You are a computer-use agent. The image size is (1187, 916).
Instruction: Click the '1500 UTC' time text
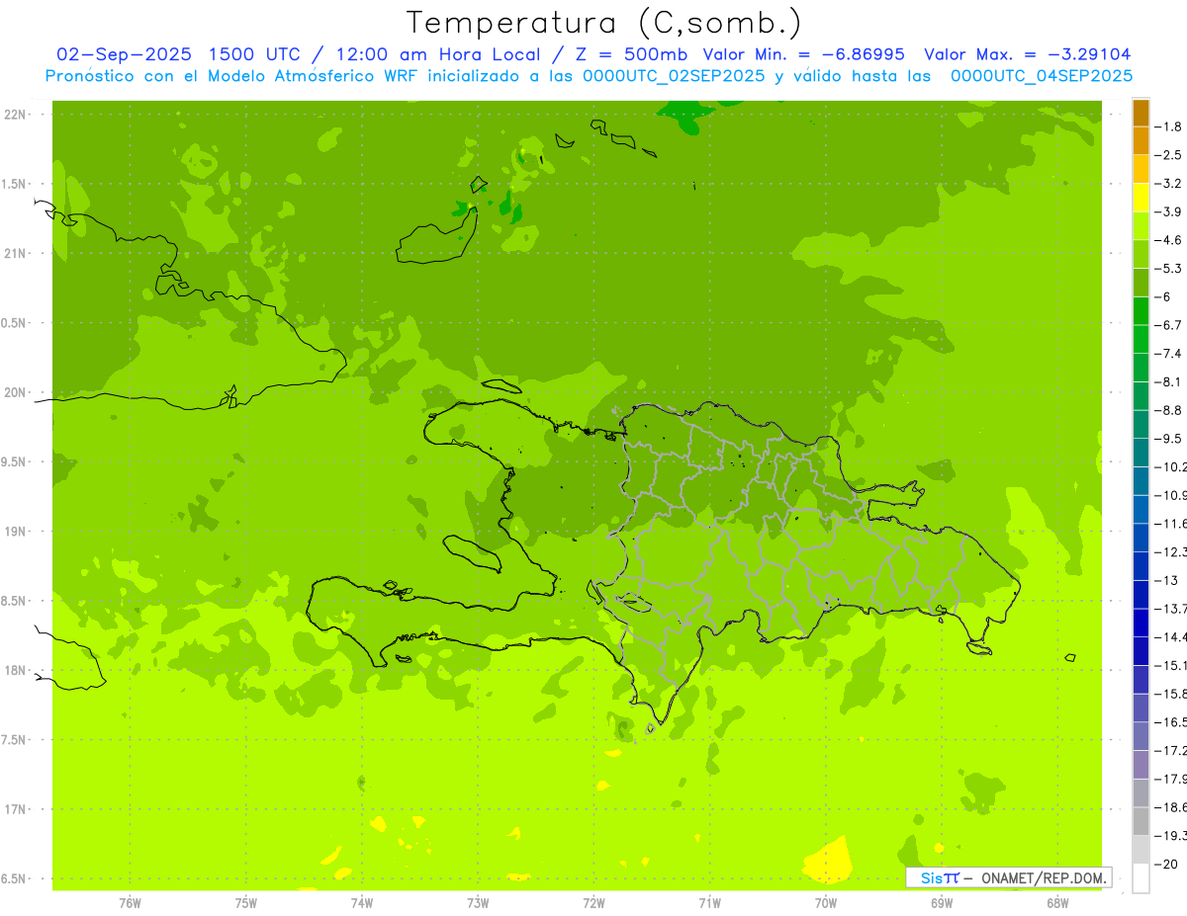click(x=253, y=54)
